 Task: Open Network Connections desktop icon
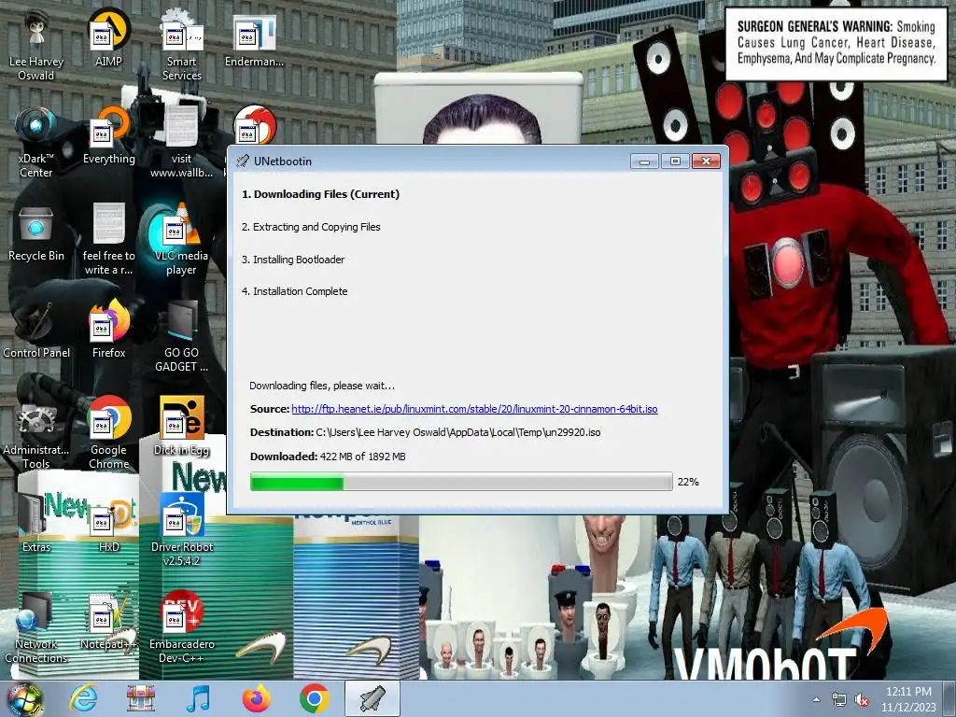click(x=36, y=627)
